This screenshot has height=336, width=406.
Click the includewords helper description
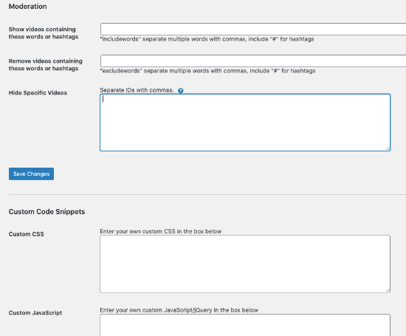[x=207, y=39]
